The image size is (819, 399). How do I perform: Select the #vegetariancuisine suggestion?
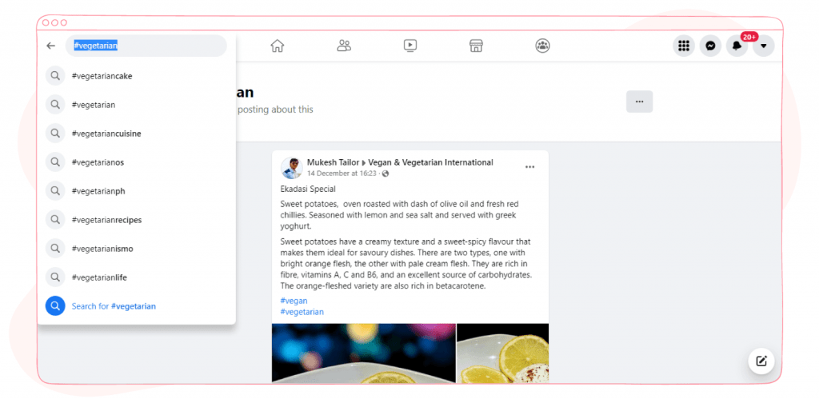click(x=136, y=134)
